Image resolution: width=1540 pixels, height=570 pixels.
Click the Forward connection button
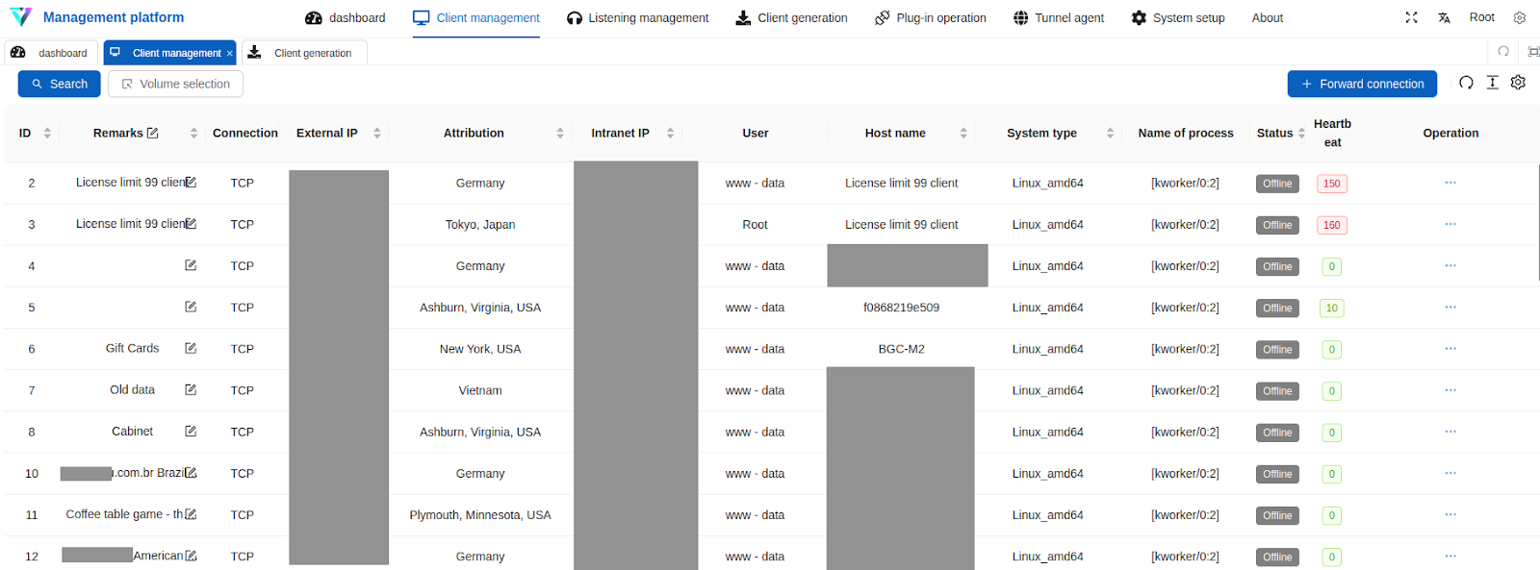coord(1361,84)
